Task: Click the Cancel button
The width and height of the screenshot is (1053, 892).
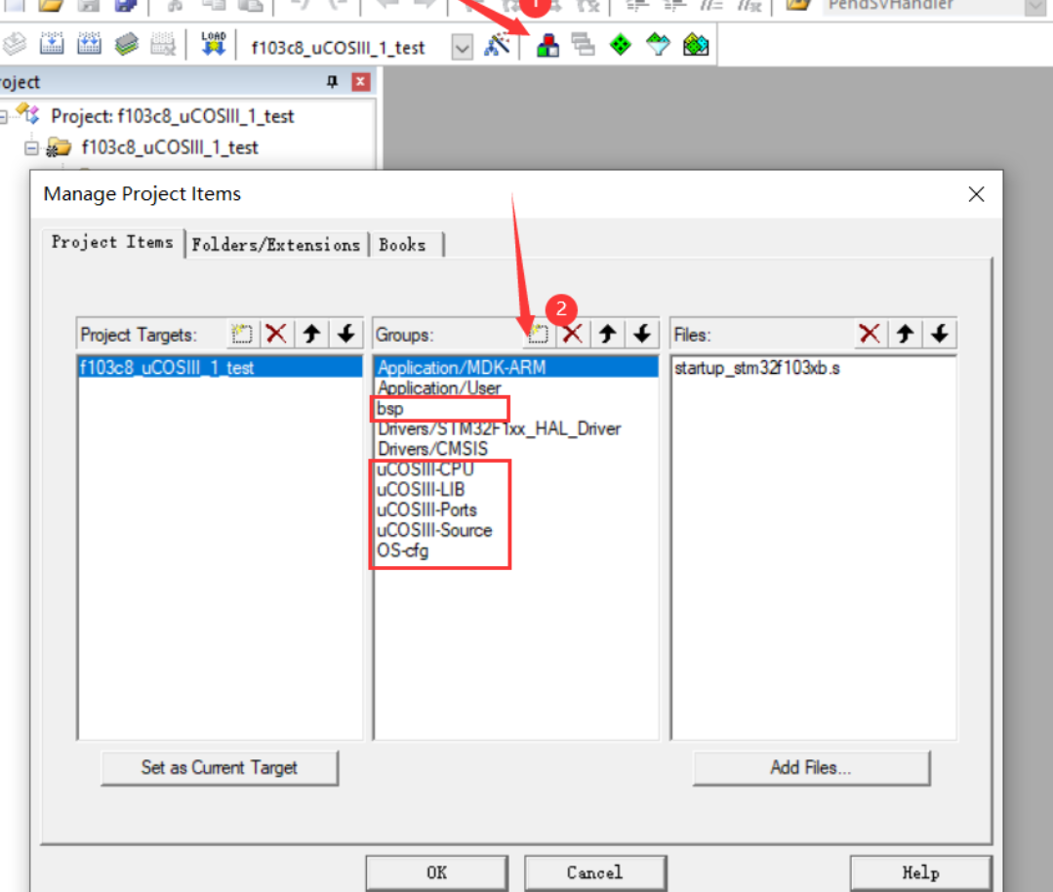Action: [595, 872]
